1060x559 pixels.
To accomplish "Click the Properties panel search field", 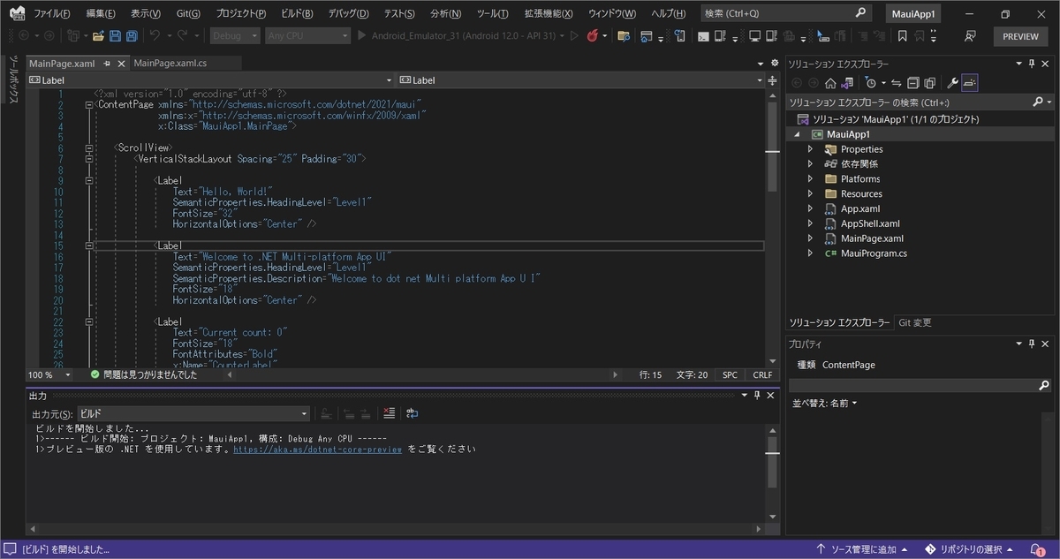I will click(x=920, y=386).
